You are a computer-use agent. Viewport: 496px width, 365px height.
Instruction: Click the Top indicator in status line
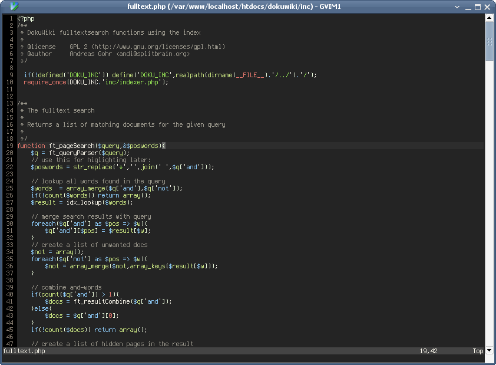coord(478,351)
